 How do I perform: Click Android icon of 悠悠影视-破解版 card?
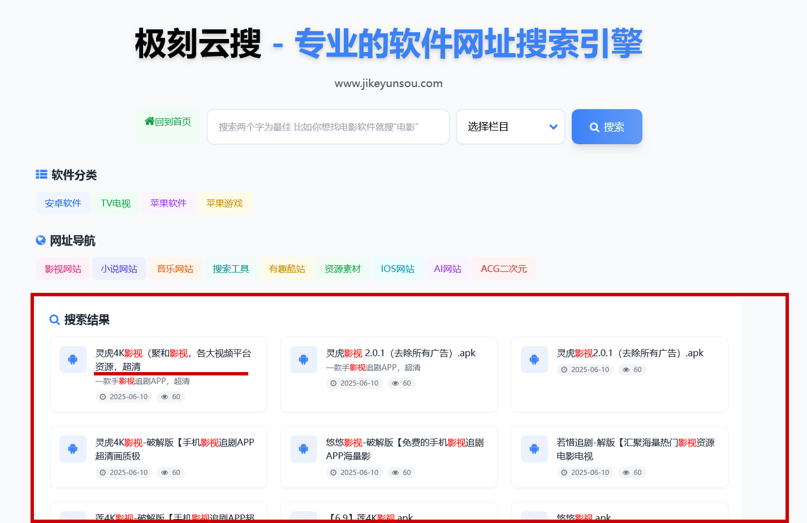(304, 449)
